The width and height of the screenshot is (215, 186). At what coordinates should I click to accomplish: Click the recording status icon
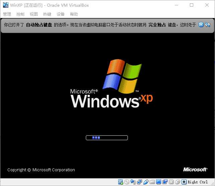point(165,182)
